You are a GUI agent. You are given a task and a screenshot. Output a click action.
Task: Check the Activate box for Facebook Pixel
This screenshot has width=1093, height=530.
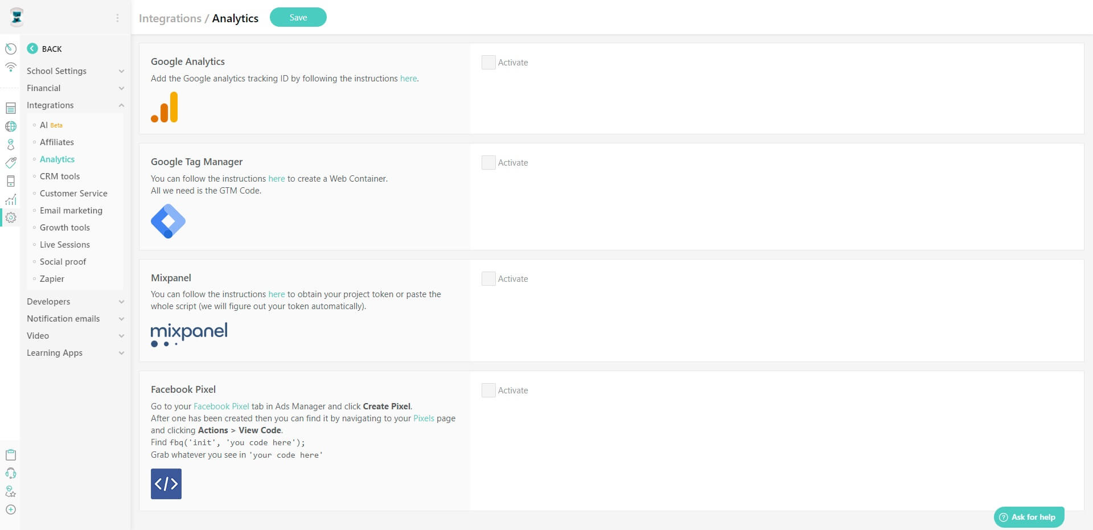[487, 390]
